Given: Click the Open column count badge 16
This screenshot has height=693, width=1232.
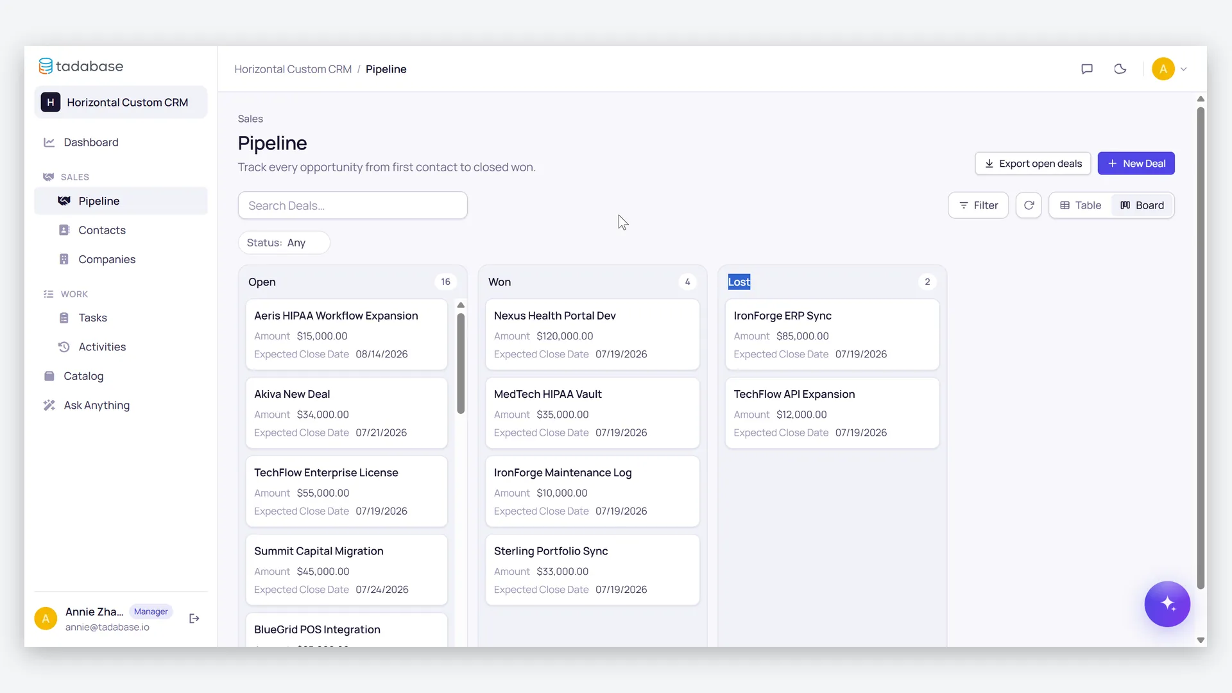Looking at the screenshot, I should [x=445, y=282].
